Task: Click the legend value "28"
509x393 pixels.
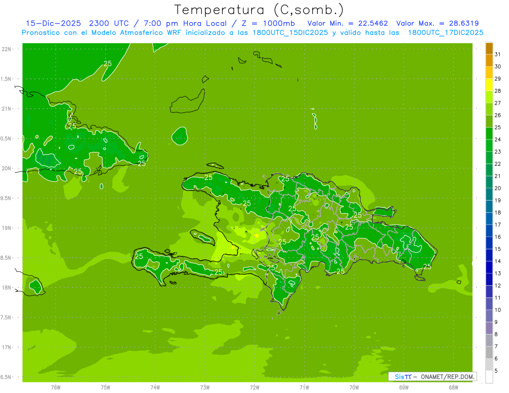Action: [498, 91]
